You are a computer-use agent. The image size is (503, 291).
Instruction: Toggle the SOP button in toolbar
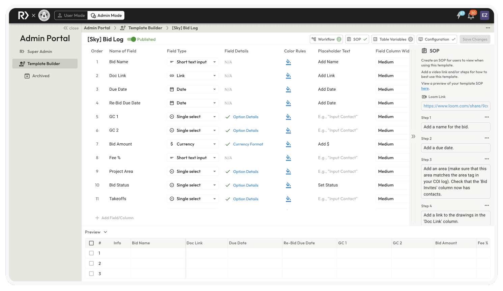[x=357, y=39]
